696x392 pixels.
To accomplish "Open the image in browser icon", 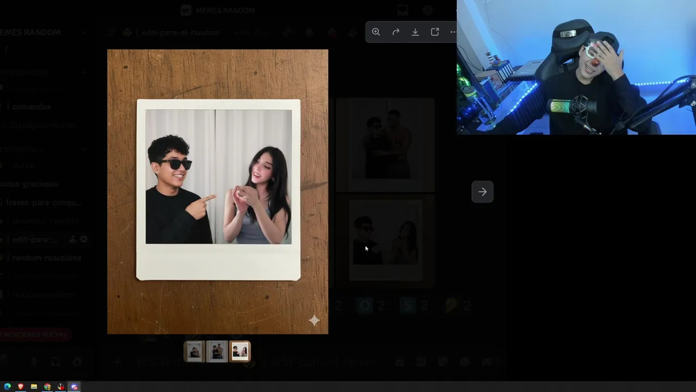I will point(435,32).
